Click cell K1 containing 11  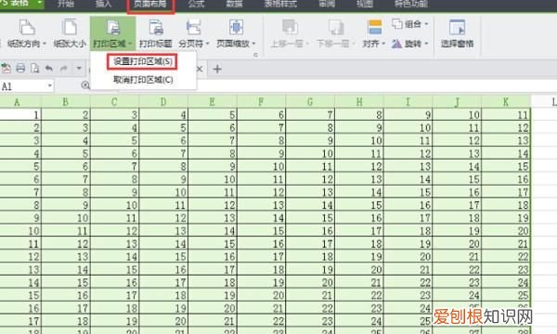[x=506, y=115]
